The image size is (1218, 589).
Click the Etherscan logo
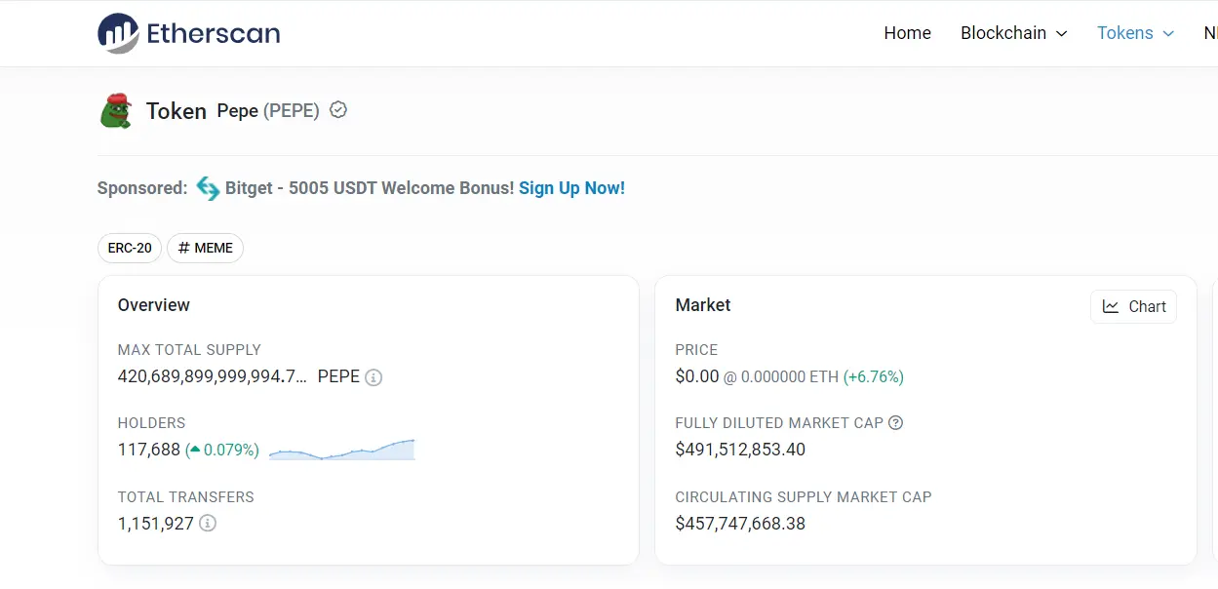[x=189, y=33]
